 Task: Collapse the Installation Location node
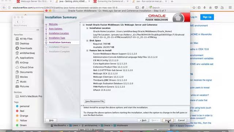pyautogui.click(x=87, y=28)
